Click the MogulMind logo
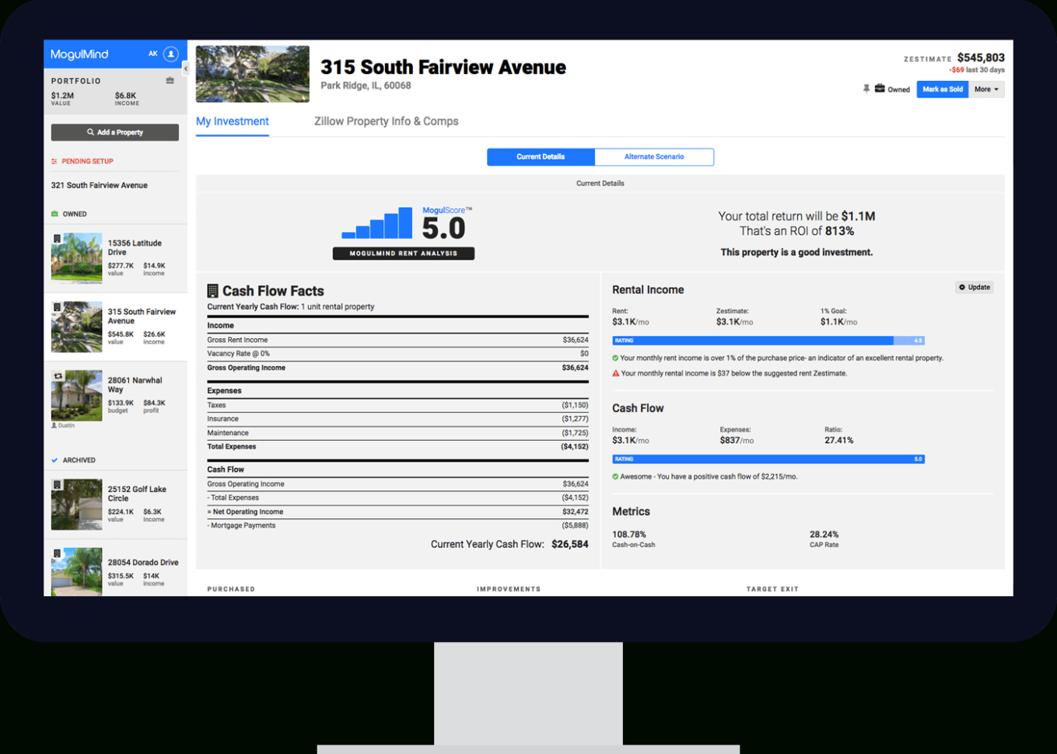 tap(79, 54)
